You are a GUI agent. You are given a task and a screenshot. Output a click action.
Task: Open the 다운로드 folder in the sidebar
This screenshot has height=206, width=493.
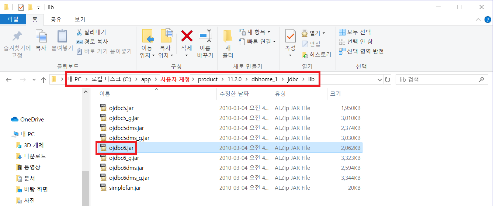click(x=31, y=156)
